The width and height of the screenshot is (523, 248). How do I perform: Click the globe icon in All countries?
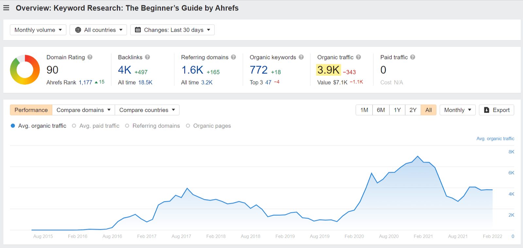coord(78,30)
